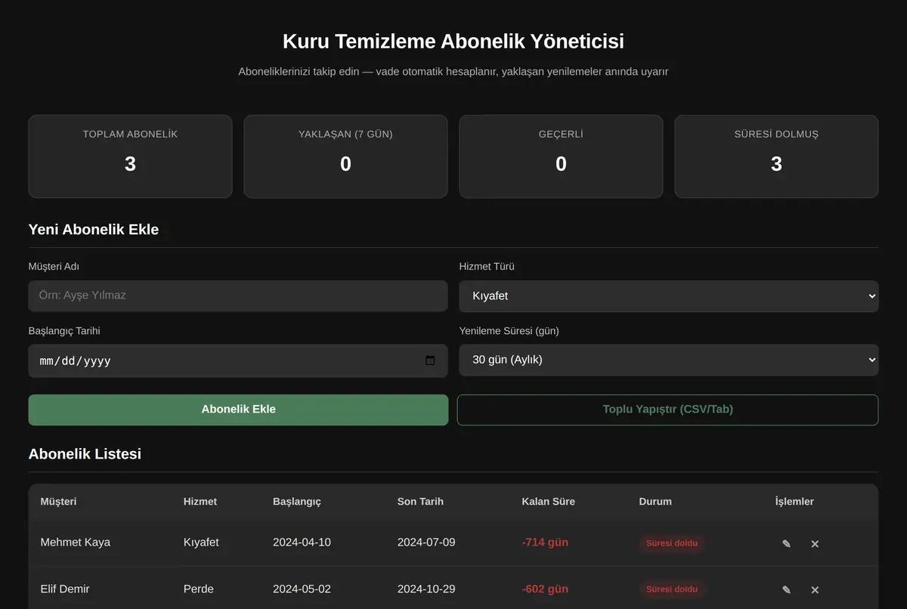Screen dimensions: 907x609
Task: Click the -714 gün remaining value
Action: click(x=545, y=543)
